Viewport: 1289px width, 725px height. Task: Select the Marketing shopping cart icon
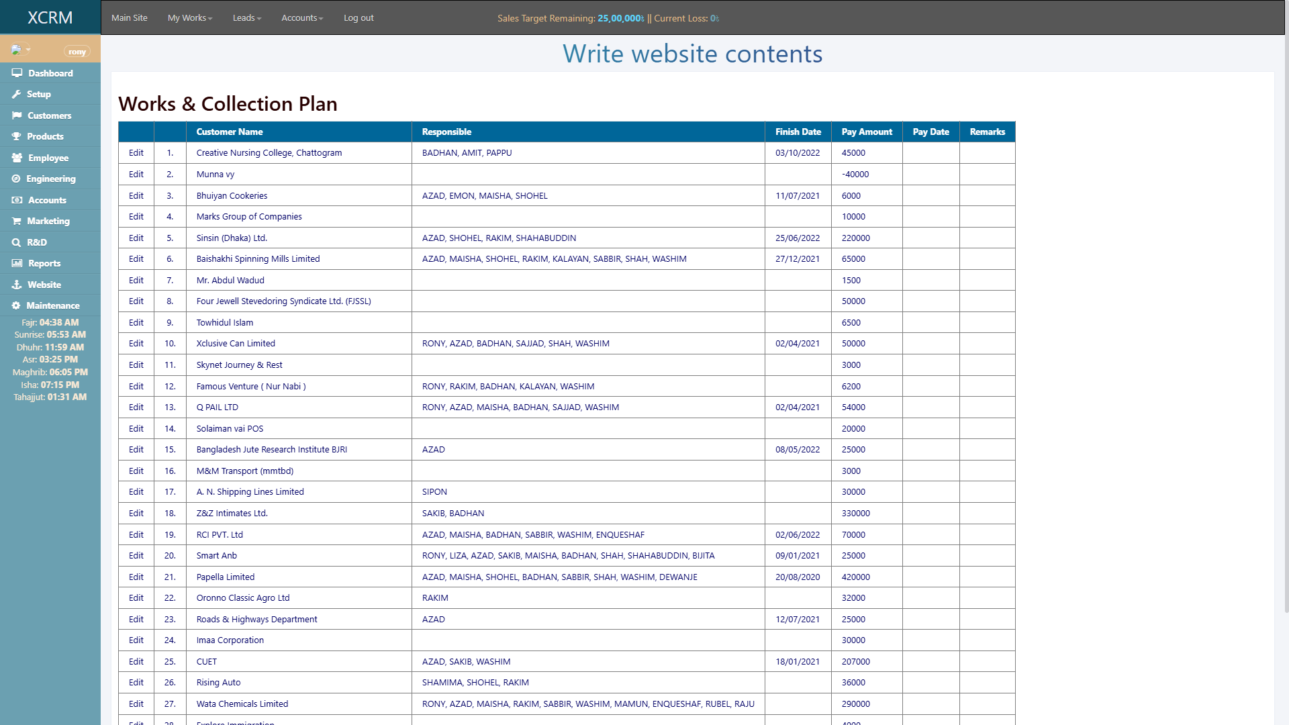pyautogui.click(x=17, y=221)
